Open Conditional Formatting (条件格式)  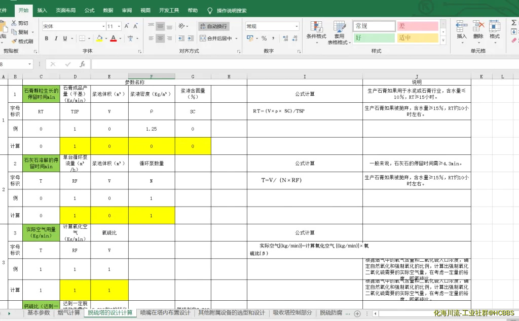coord(316,32)
